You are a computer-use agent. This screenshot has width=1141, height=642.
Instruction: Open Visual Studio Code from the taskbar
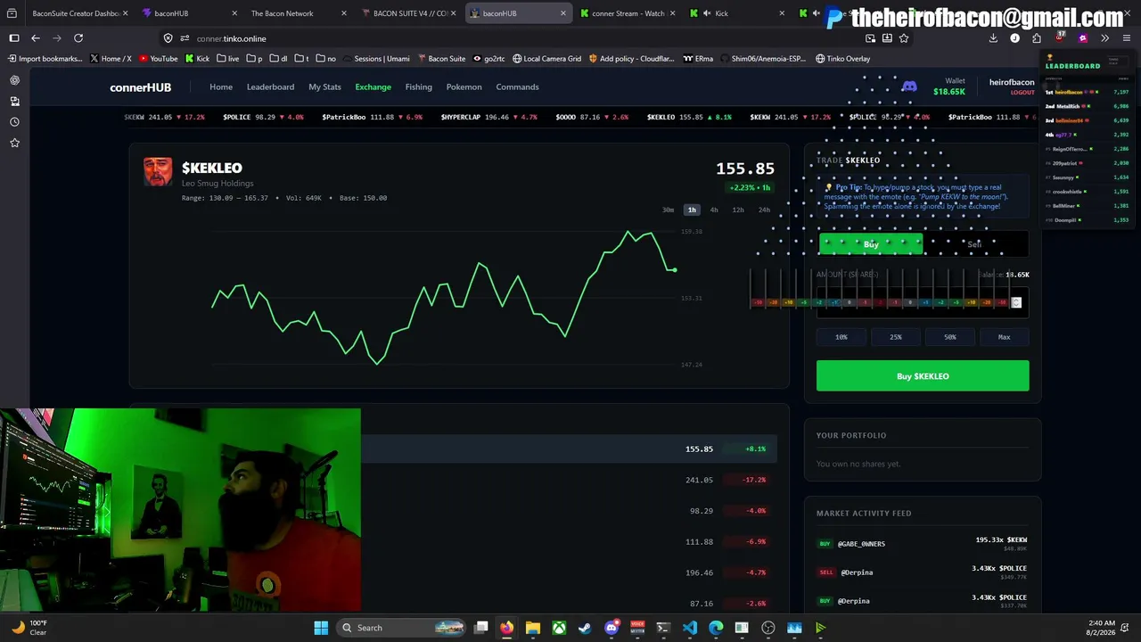point(690,628)
